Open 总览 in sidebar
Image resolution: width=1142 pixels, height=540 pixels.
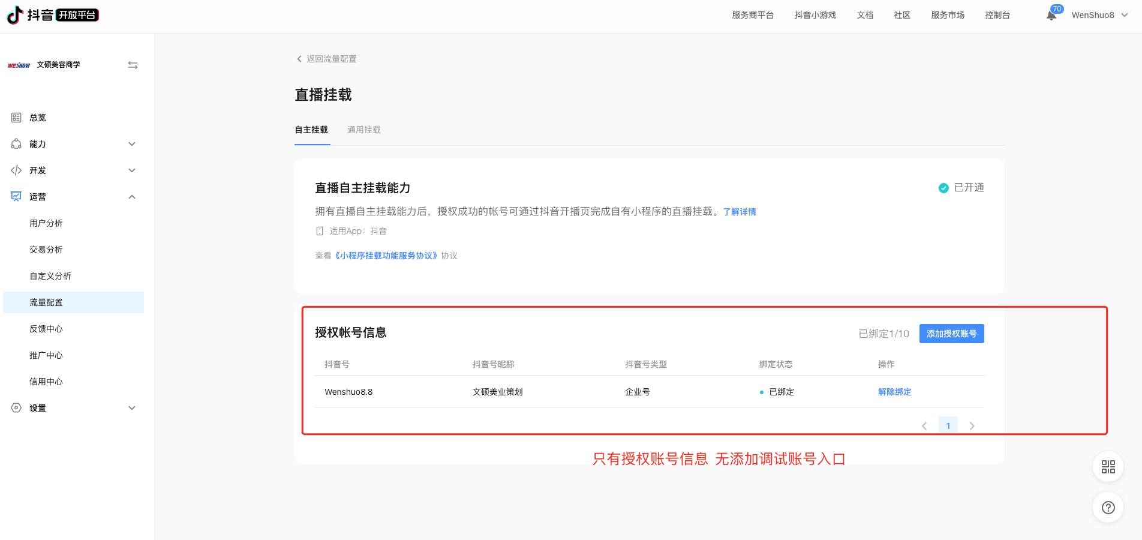click(x=38, y=118)
